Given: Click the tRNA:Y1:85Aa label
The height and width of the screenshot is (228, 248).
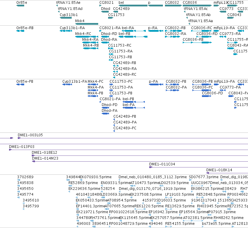Looking at the screenshot, I should pos(200,21).
